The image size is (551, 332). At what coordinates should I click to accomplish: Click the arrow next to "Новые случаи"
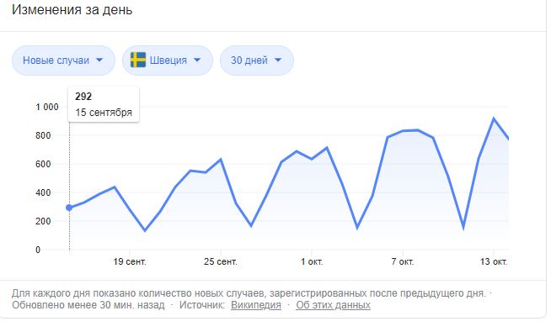tap(99, 60)
